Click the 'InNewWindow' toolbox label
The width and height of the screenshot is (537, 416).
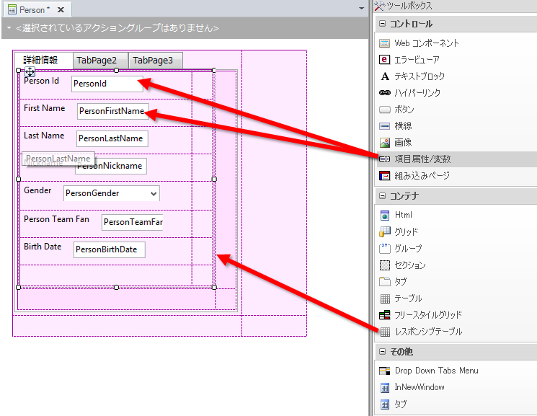click(x=420, y=388)
